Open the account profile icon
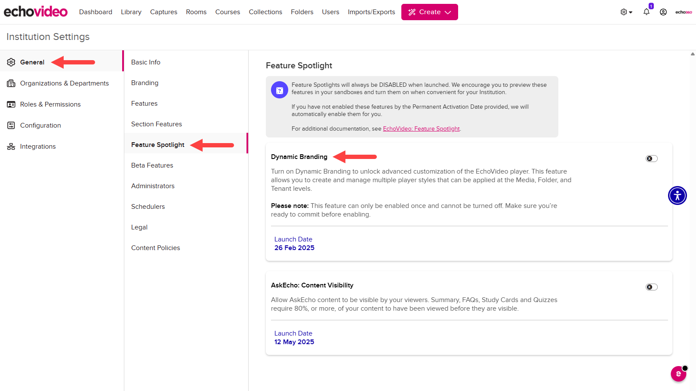This screenshot has width=696, height=391. click(x=663, y=12)
